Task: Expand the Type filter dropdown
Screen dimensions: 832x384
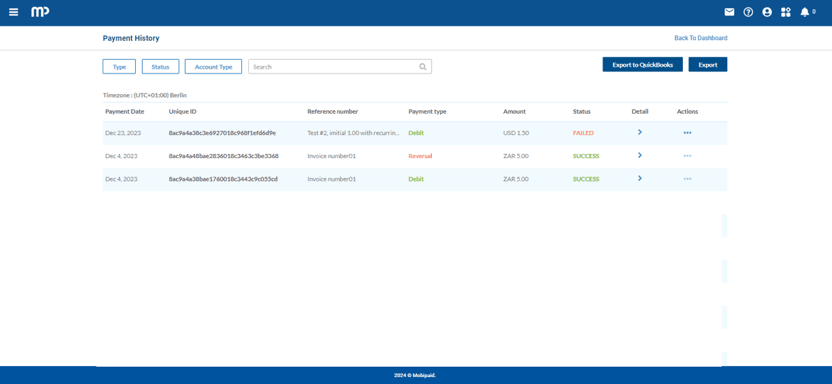Action: (119, 67)
